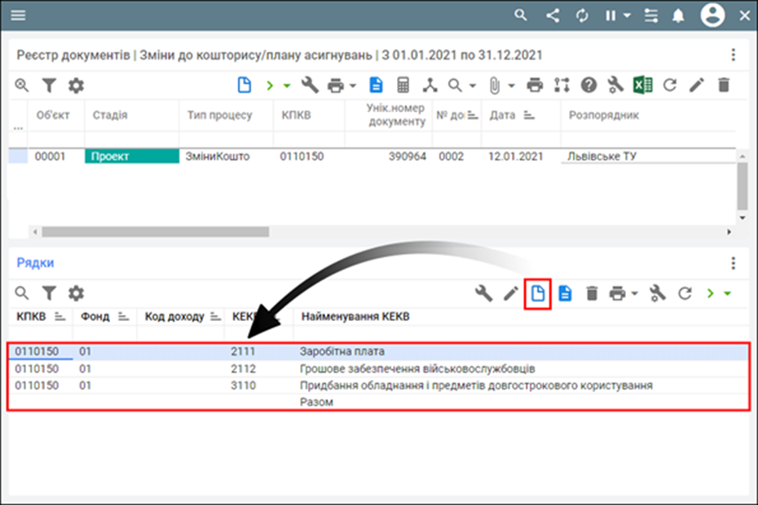The width and height of the screenshot is (758, 505).
Task: Expand the paperclip attachments dropdown
Action: coord(511,85)
